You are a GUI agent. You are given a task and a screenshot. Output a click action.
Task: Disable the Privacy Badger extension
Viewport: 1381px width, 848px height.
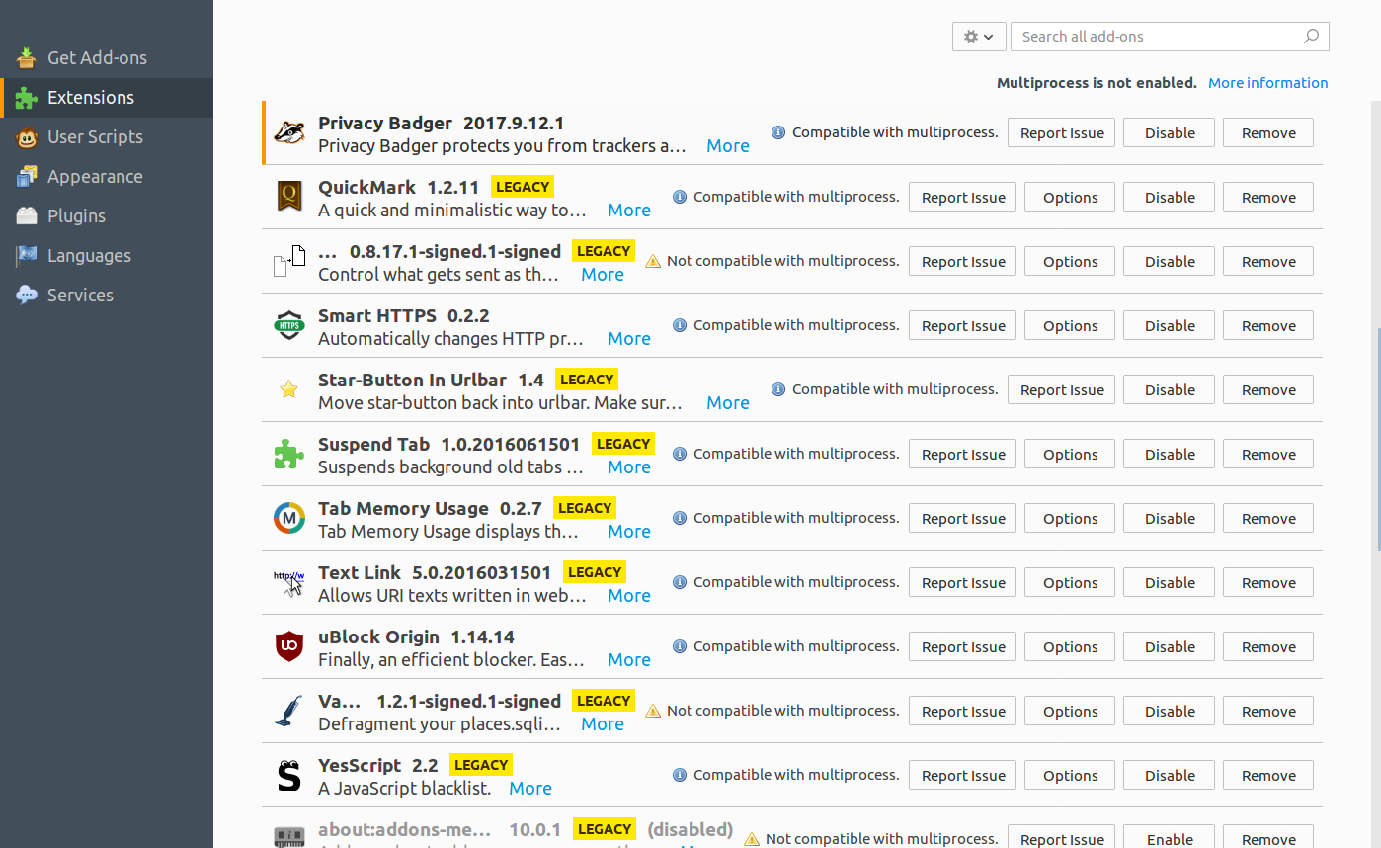[x=1170, y=133]
